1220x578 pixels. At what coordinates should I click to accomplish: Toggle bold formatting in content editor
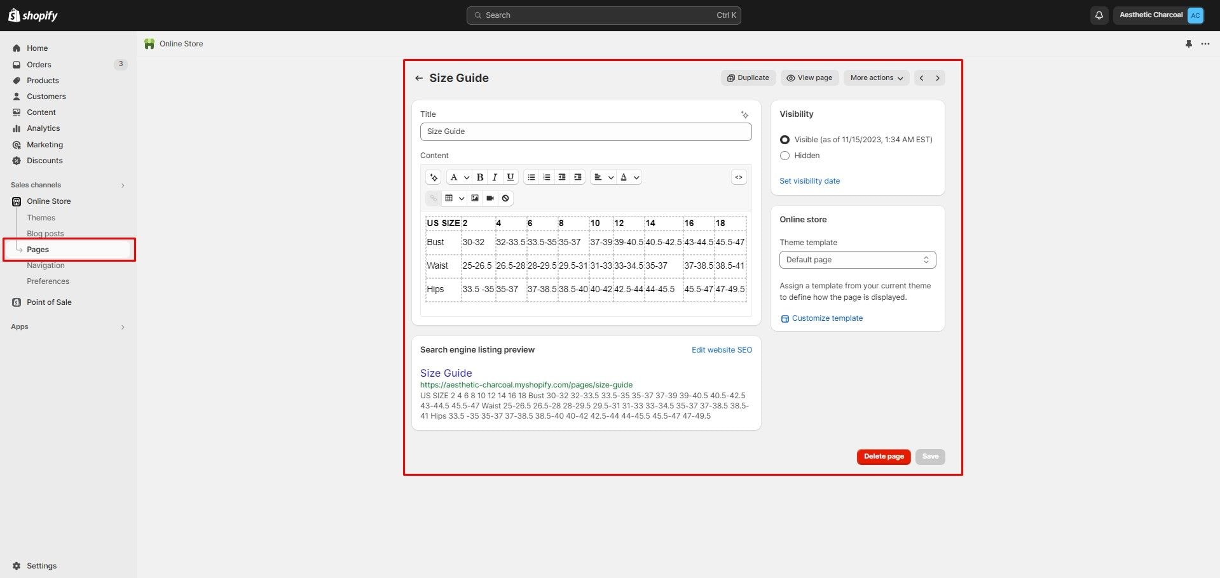480,177
